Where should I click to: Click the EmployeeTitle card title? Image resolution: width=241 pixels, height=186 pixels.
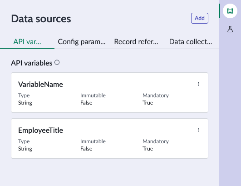tap(40, 130)
